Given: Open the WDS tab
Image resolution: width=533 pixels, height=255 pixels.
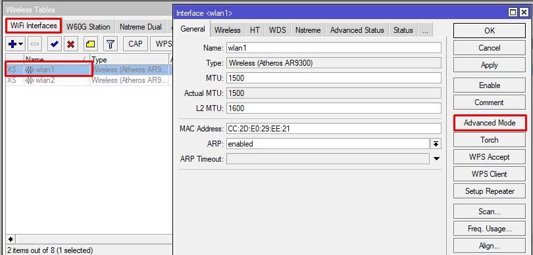Looking at the screenshot, I should pos(277,30).
